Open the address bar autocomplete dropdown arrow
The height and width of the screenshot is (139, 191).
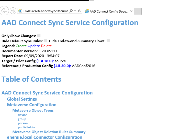[x=75, y=11]
